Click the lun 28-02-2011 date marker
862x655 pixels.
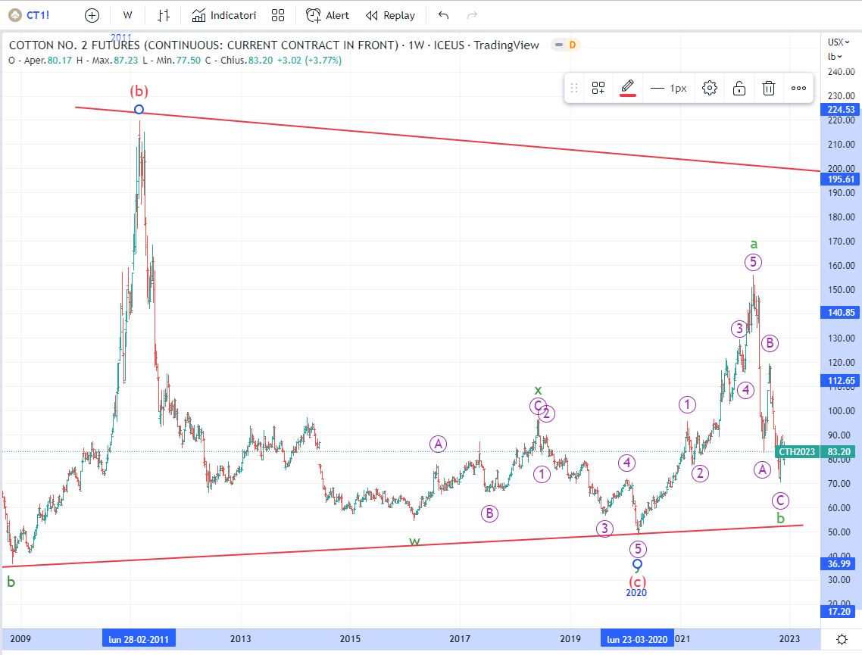pyautogui.click(x=139, y=639)
